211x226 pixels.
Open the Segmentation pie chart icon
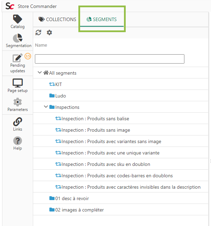pos(18,41)
